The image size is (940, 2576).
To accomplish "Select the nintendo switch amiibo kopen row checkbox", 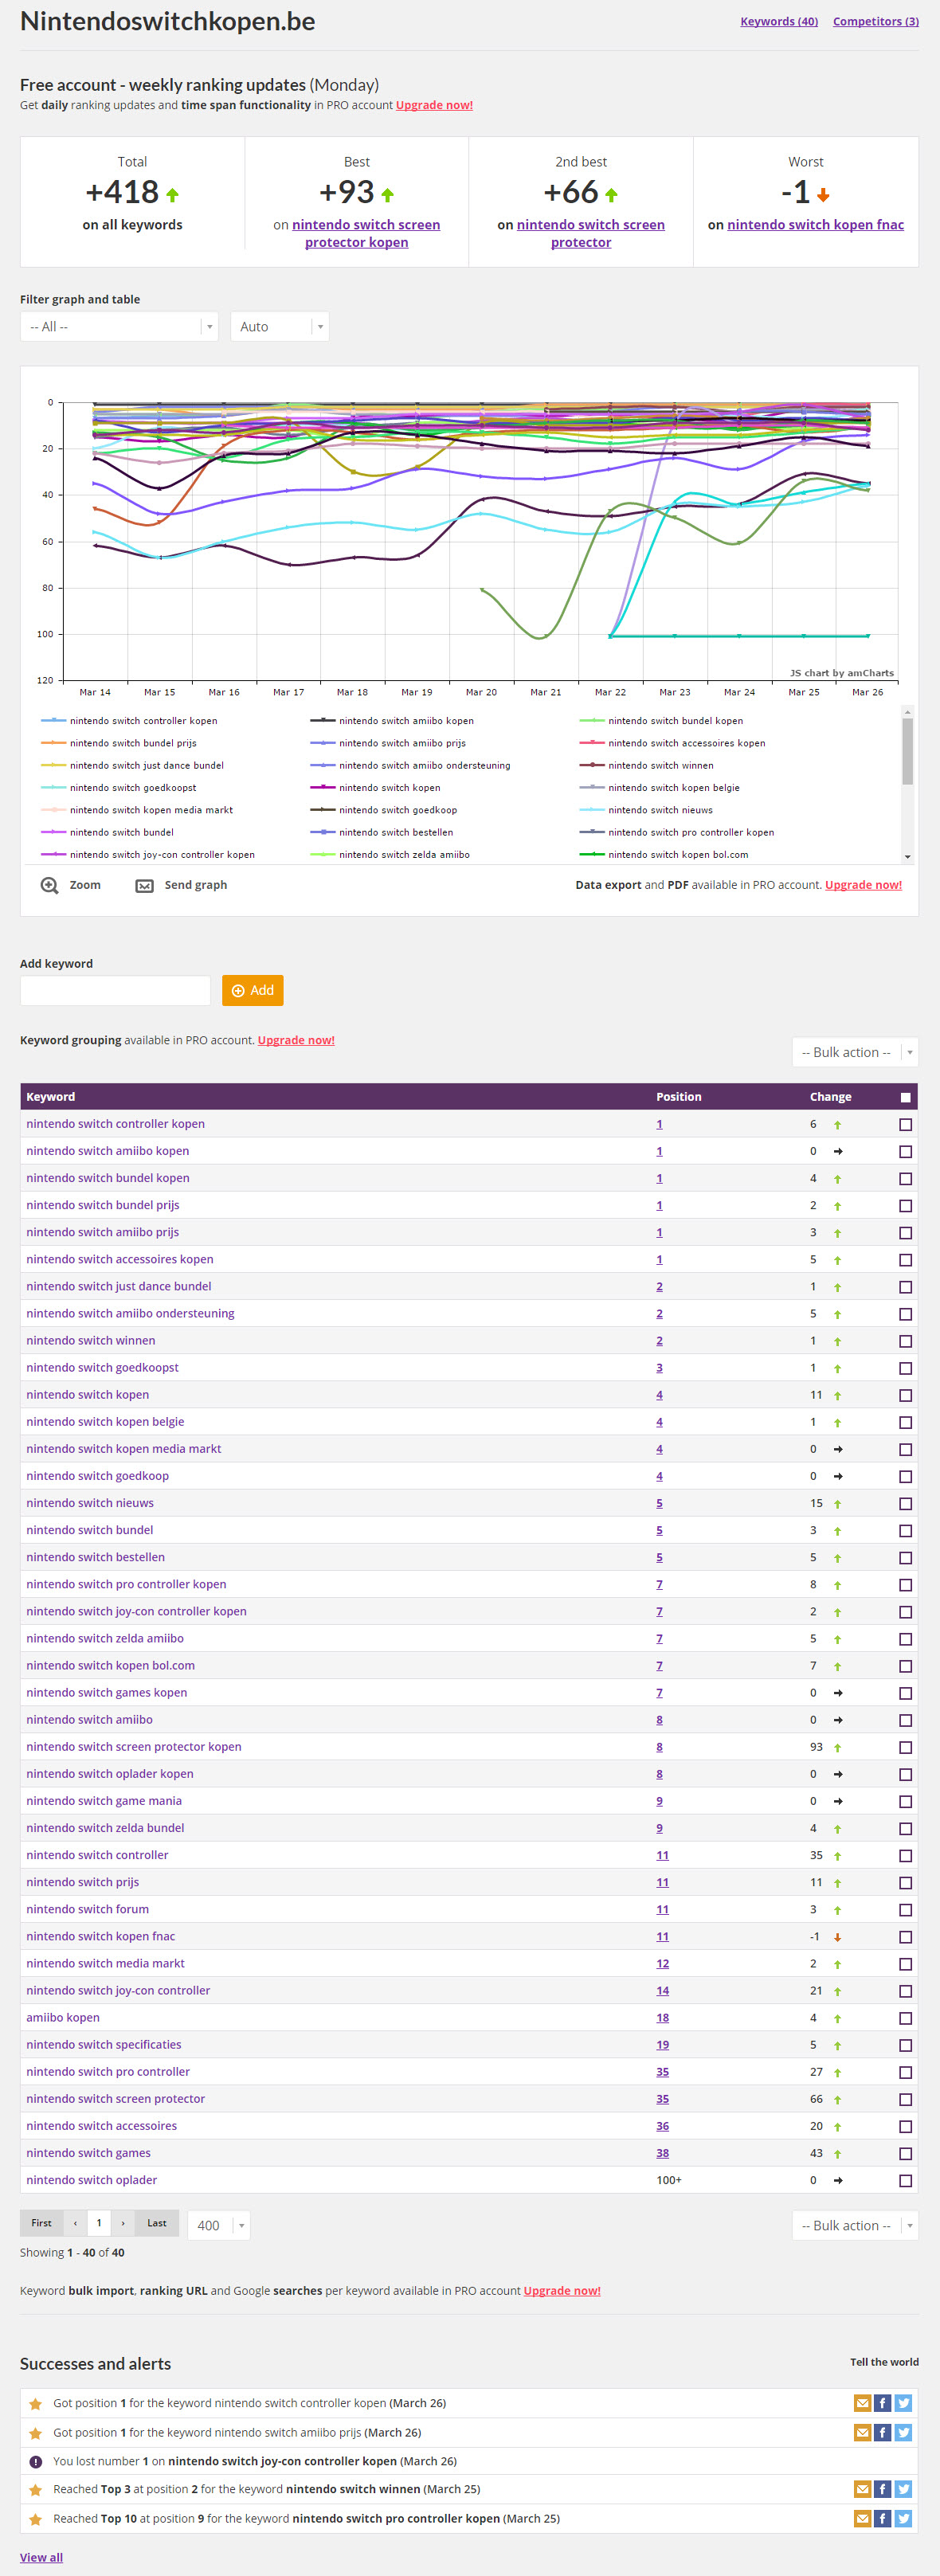I will click(x=906, y=1151).
